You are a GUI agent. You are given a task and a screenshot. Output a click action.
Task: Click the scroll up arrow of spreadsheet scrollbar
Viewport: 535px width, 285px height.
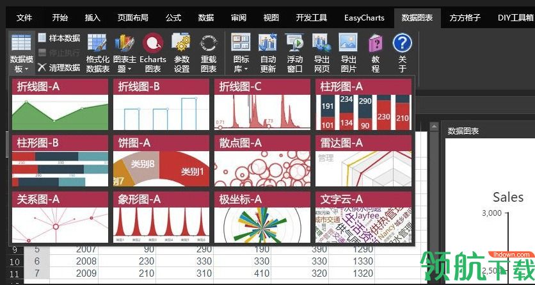pyautogui.click(x=434, y=127)
